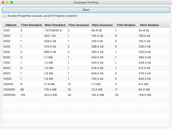Screen dimensions: 172x129
Task: Minimize the Employee Profiling window
Action: (7, 2)
